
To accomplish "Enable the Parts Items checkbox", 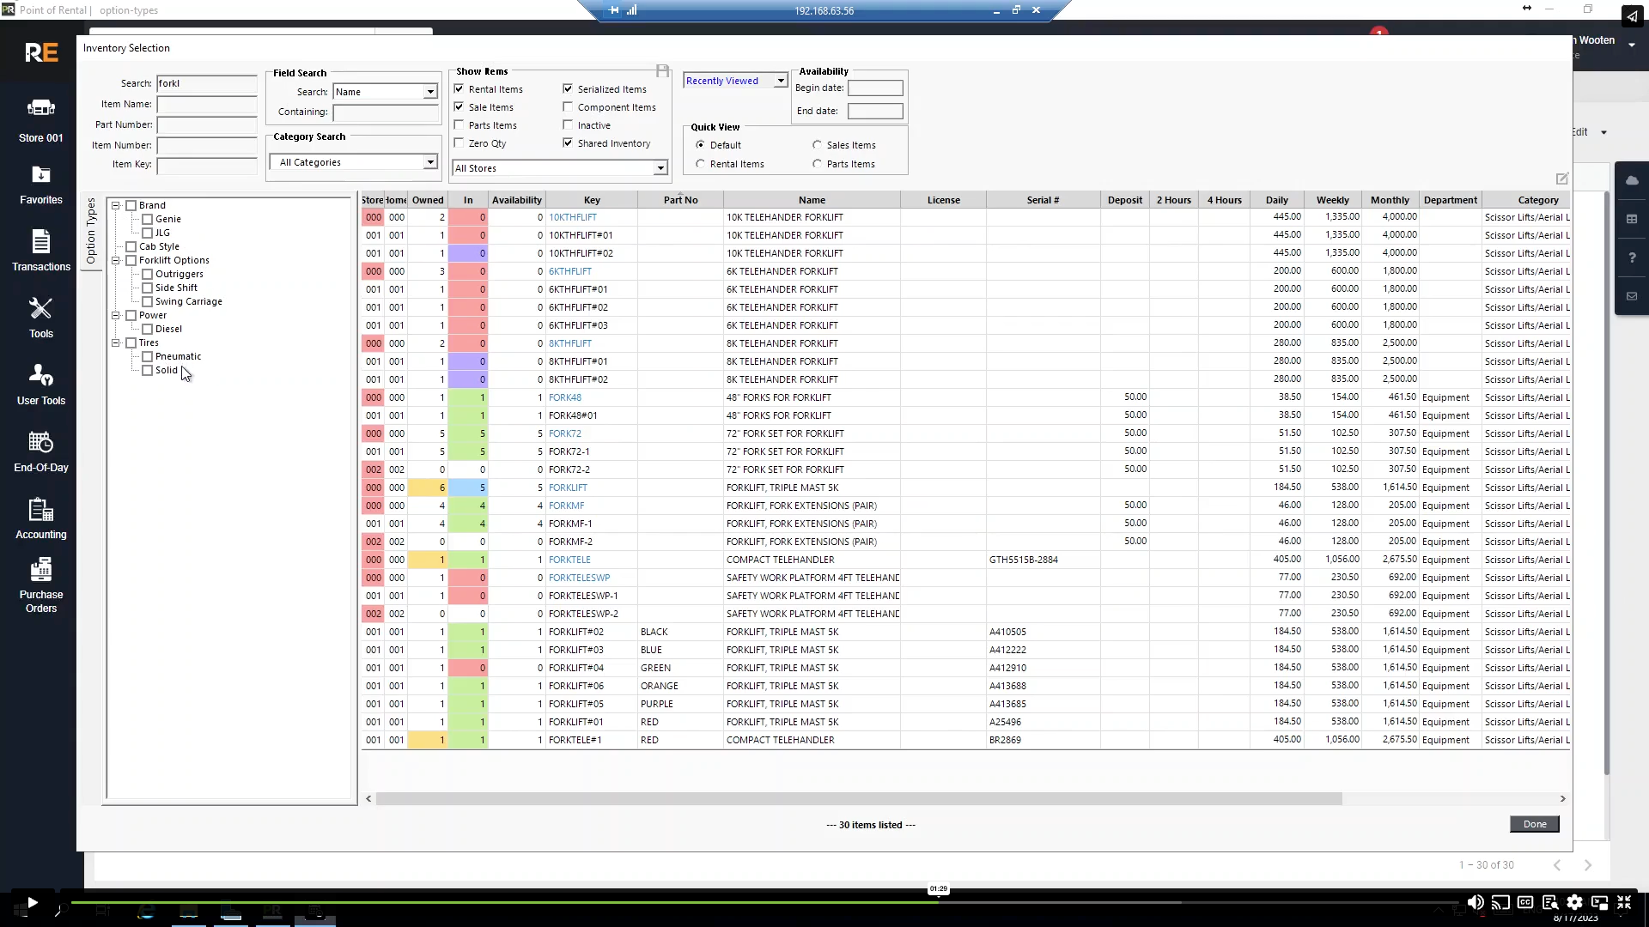I will pos(460,124).
